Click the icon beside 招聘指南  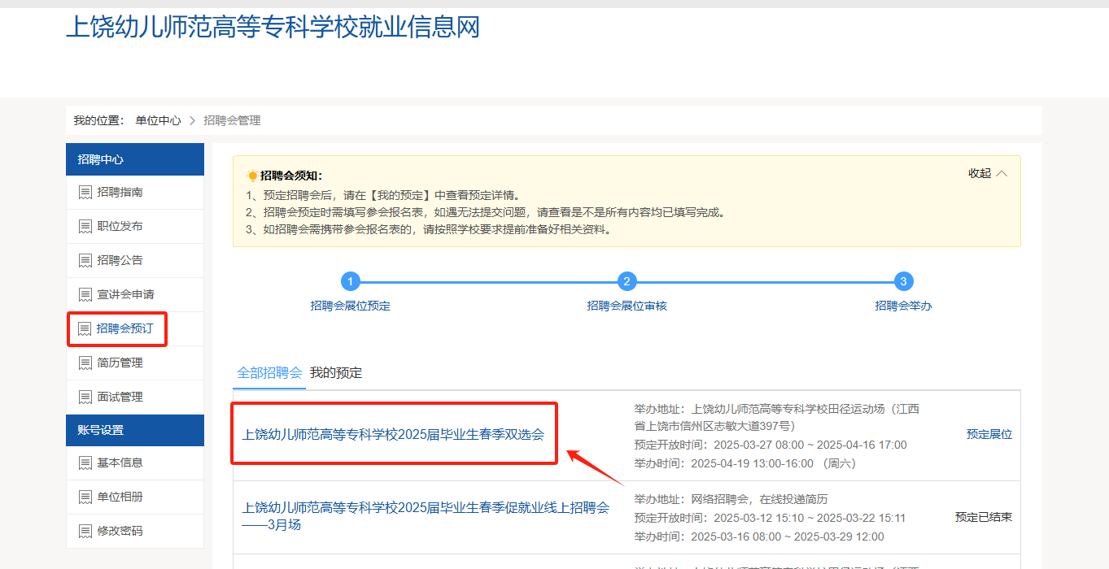click(85, 193)
